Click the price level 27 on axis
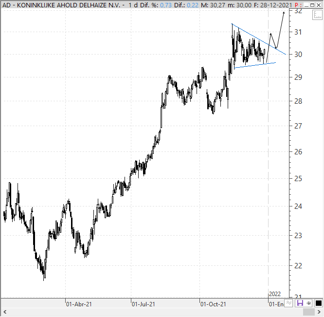This screenshot has width=324, height=317. 298,126
